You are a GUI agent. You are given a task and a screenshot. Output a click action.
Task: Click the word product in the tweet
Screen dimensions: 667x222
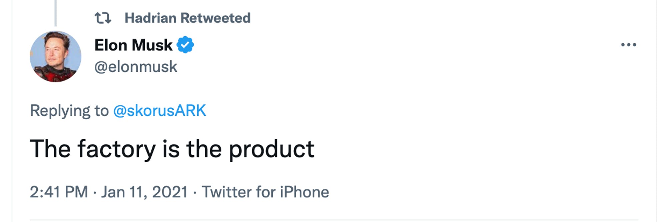[x=271, y=149]
